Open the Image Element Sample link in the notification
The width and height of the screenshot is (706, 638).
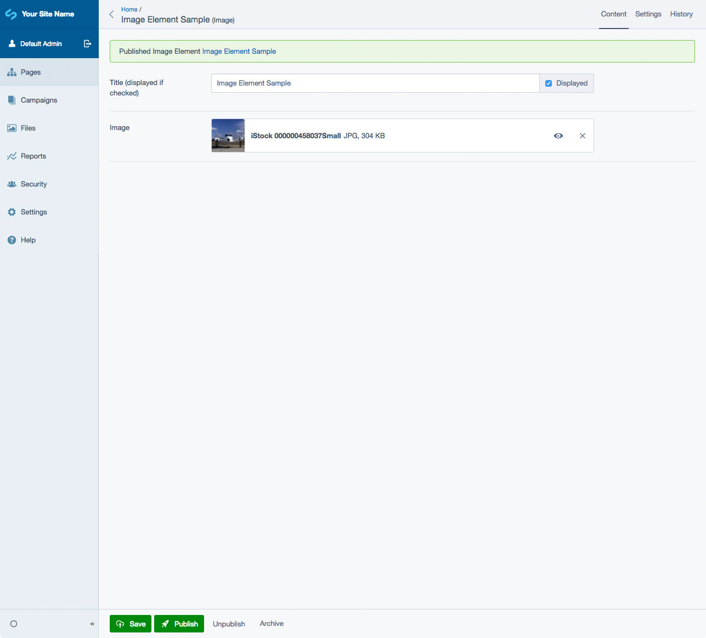click(239, 52)
